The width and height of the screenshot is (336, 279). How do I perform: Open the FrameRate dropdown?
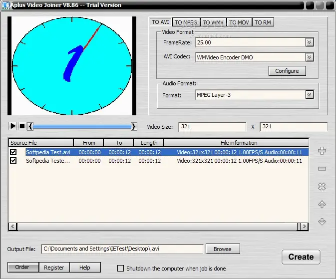click(x=309, y=42)
